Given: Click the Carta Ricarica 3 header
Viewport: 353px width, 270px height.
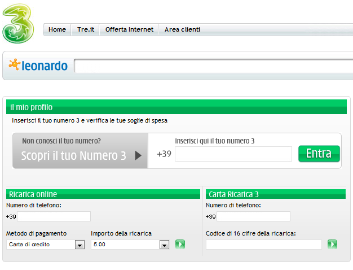Looking at the screenshot, I should pyautogui.click(x=276, y=194).
